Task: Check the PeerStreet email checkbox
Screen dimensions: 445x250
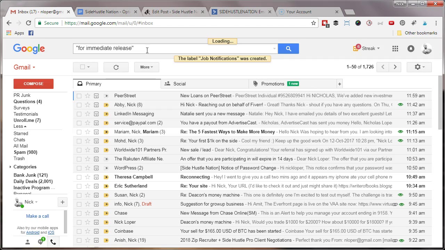Action: tap(79, 96)
